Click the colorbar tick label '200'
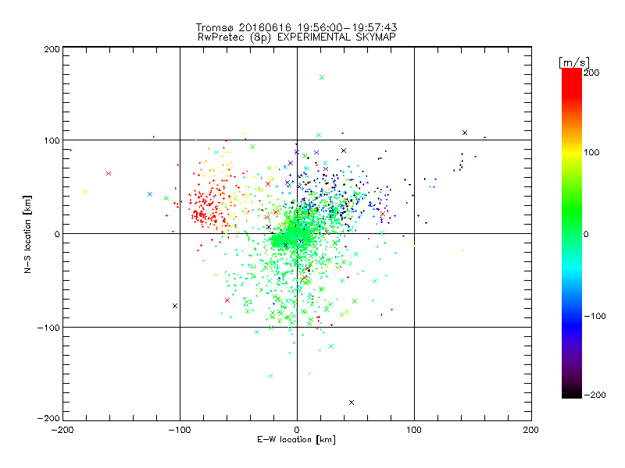Viewport: 625px width, 468px height. click(x=591, y=73)
